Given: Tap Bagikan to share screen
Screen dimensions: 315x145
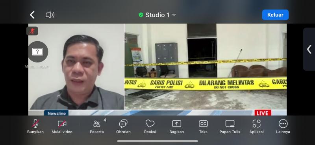Looking at the screenshot, I should coord(176,127).
